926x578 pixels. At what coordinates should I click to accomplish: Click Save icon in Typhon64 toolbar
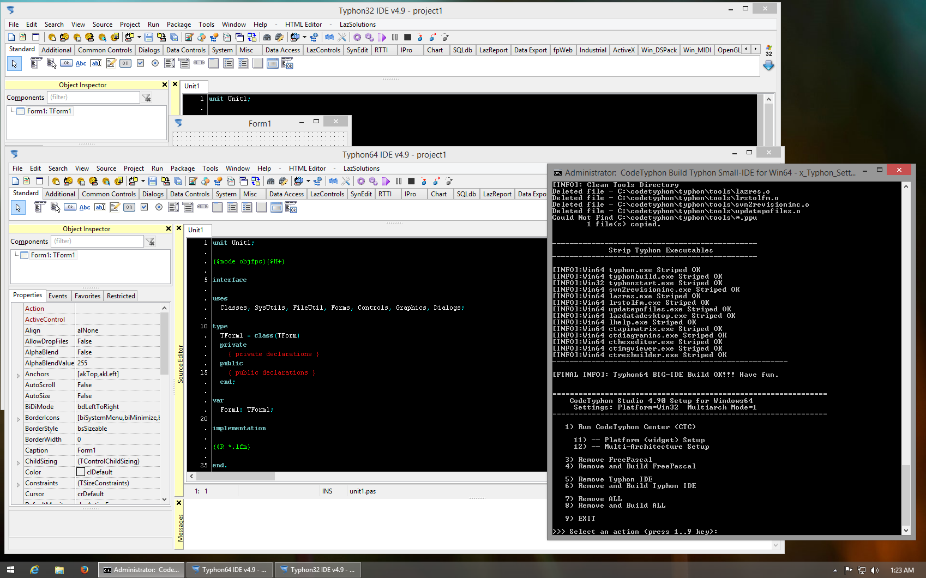pos(153,181)
